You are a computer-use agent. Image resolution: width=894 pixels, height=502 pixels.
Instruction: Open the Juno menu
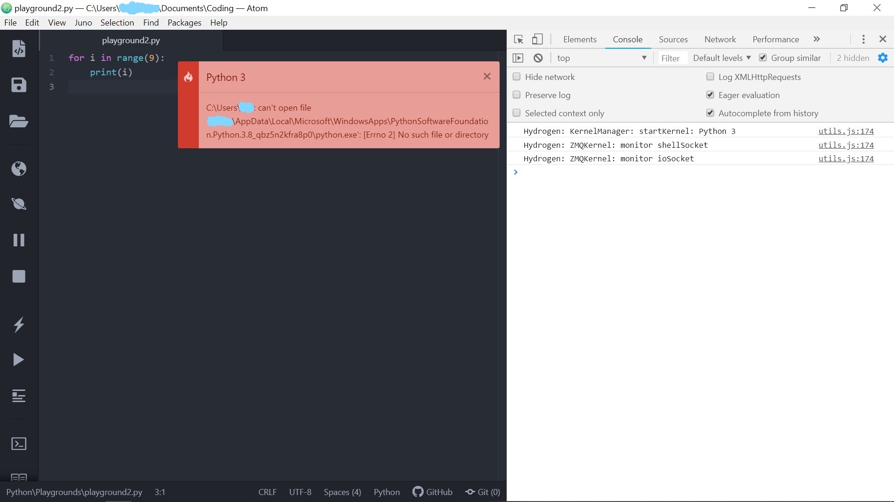pyautogui.click(x=83, y=22)
